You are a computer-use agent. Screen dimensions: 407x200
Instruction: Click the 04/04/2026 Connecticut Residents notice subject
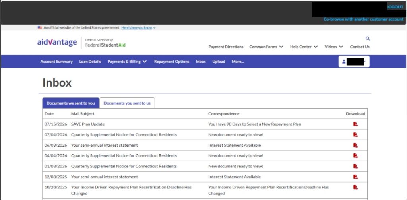tap(124, 155)
